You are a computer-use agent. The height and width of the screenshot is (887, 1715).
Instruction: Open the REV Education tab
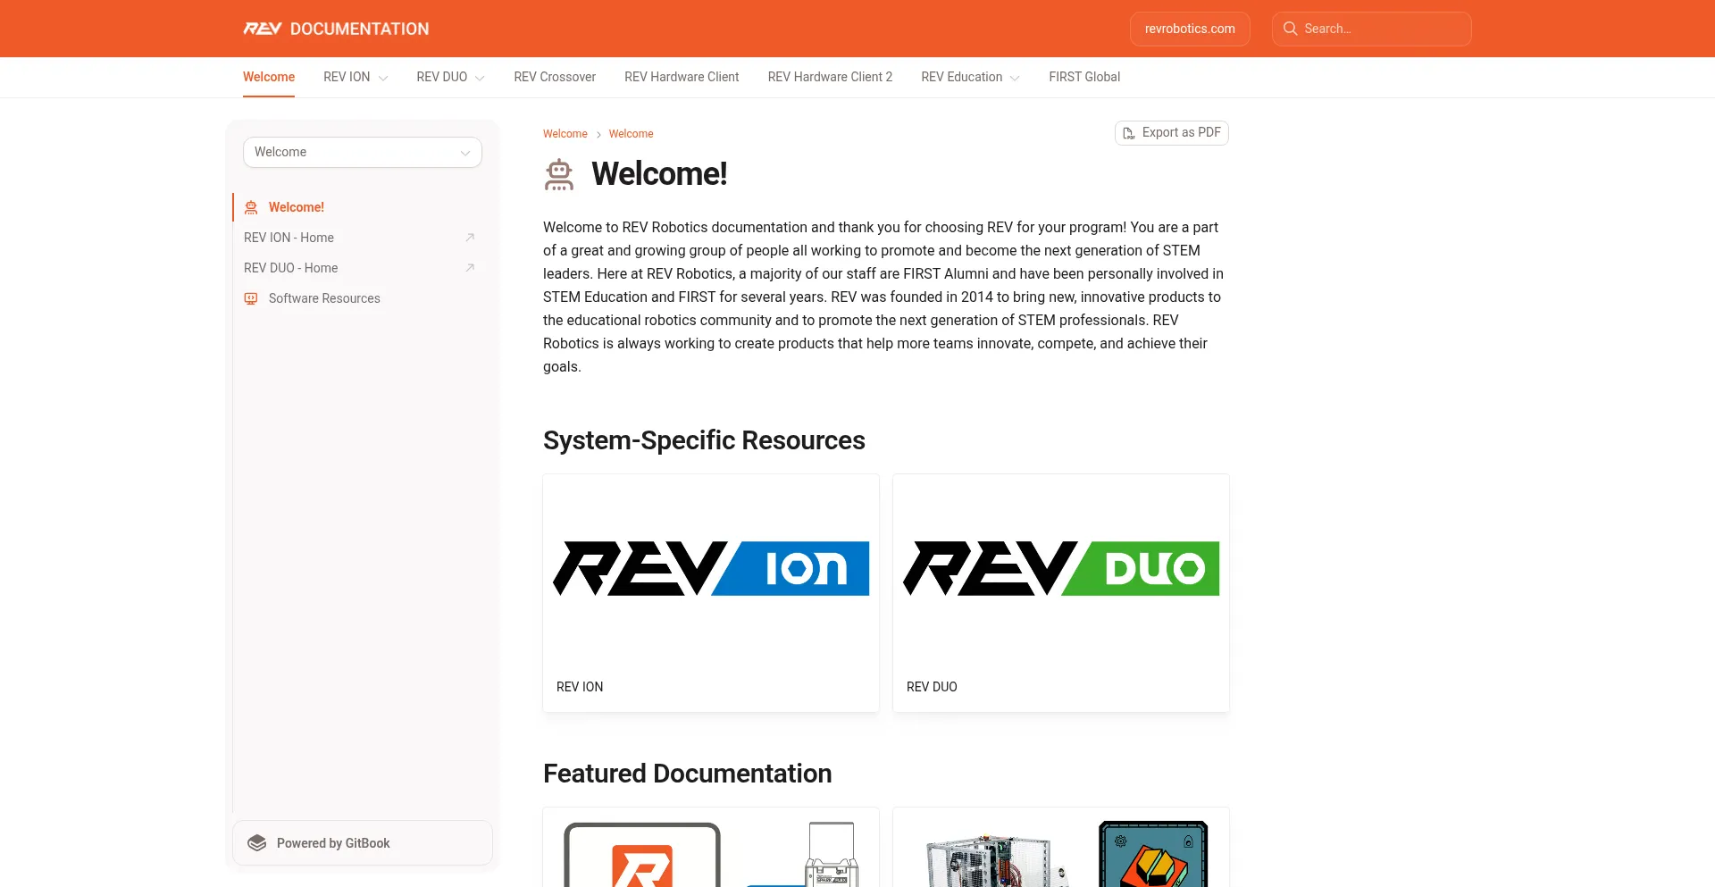pos(961,77)
